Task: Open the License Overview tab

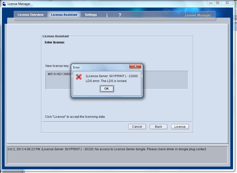Action: [31, 15]
